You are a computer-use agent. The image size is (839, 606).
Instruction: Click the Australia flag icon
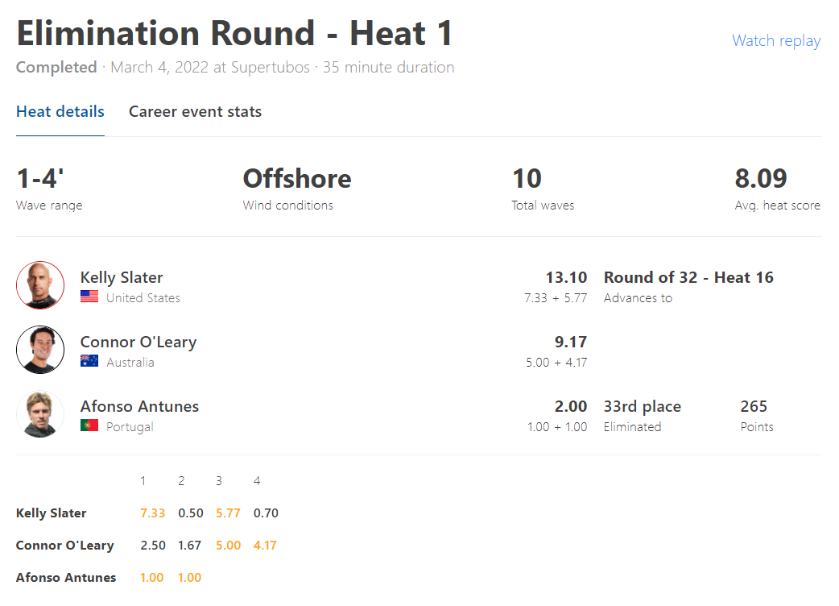(x=89, y=361)
